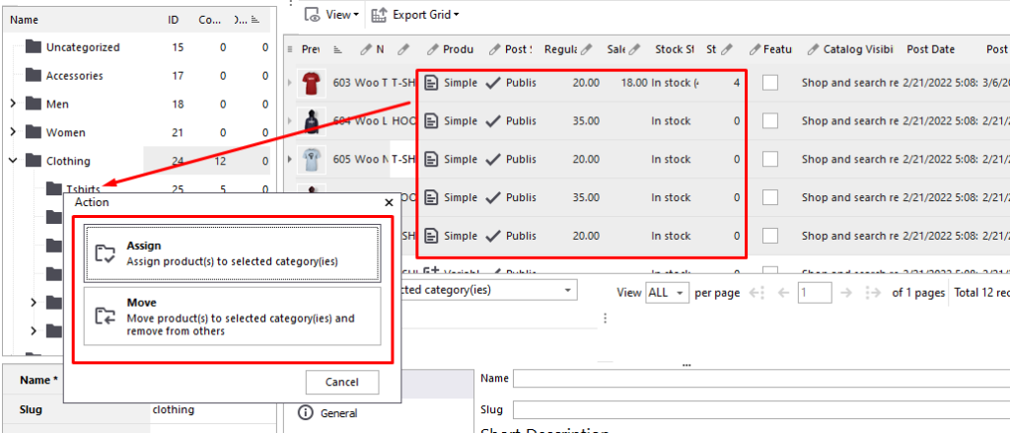Go to the previous page
Viewport: 1010px width, 433px height.
click(783, 293)
